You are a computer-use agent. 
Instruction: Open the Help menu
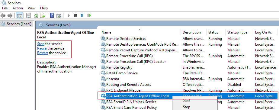[44, 8]
